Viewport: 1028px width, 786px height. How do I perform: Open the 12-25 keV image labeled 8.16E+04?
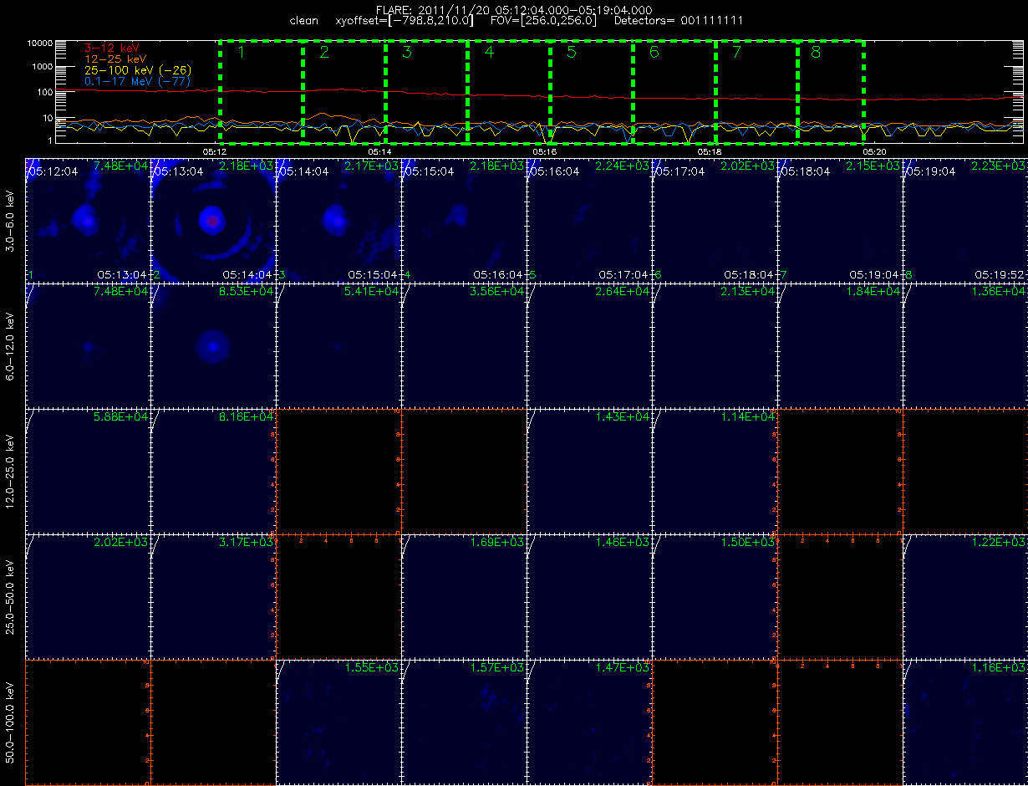(x=213, y=471)
